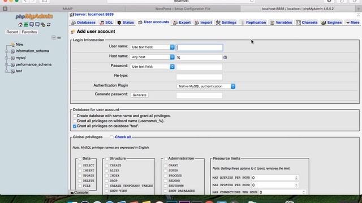Click the server icon beside Server: localhost:8889
362x203 pixels.
coord(72,15)
